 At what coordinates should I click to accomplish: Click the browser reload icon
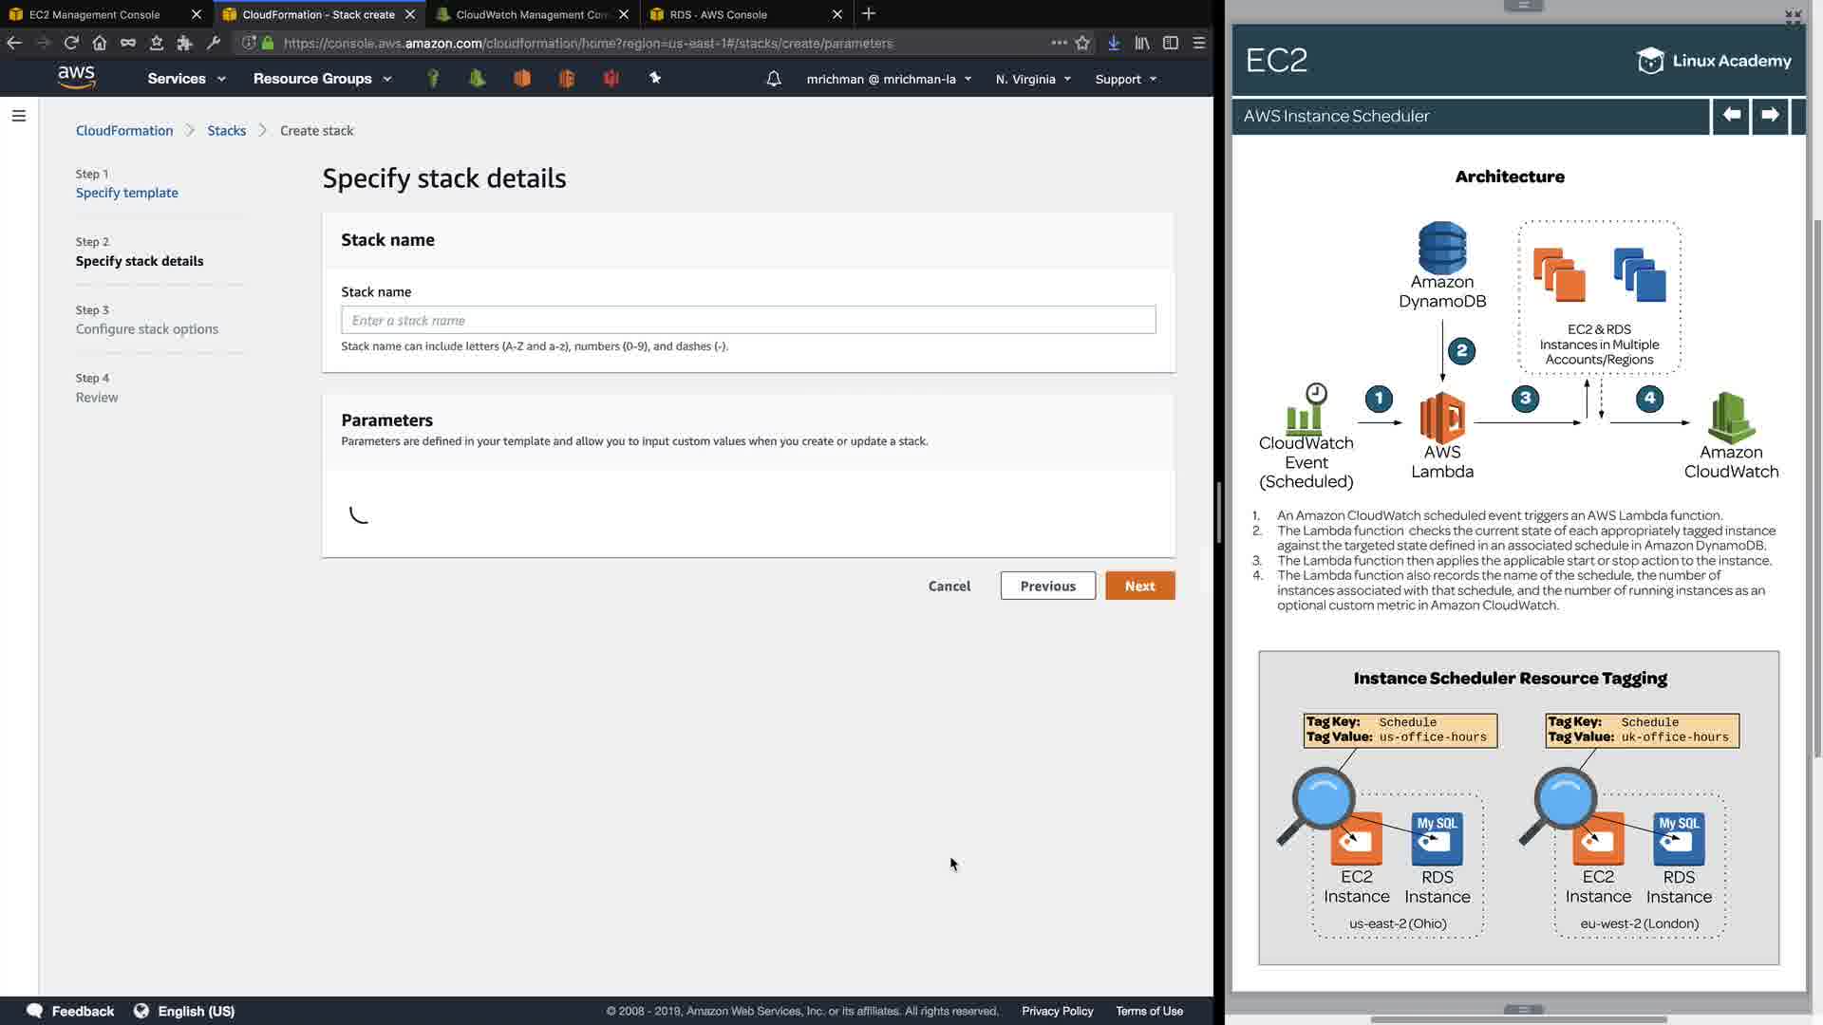[x=71, y=43]
